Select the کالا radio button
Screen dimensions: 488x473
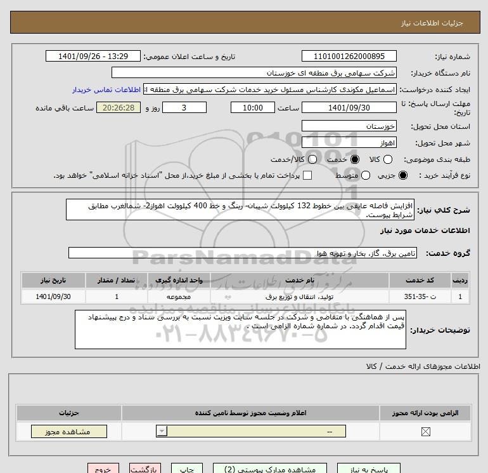[387, 159]
